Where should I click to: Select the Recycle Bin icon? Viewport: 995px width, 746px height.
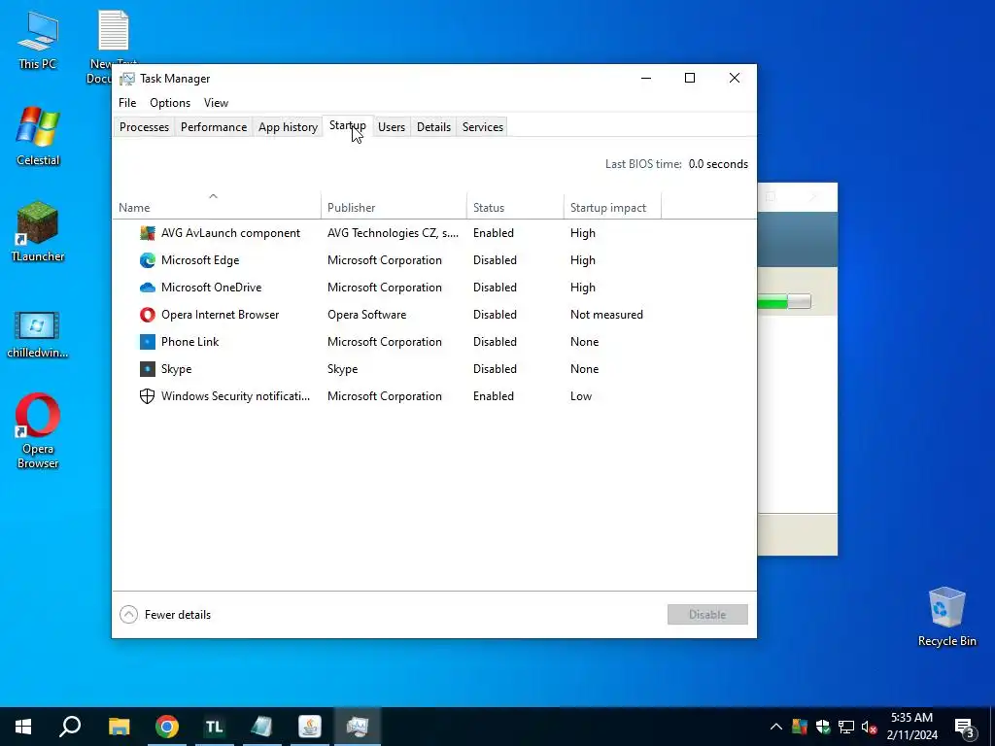[x=946, y=617]
